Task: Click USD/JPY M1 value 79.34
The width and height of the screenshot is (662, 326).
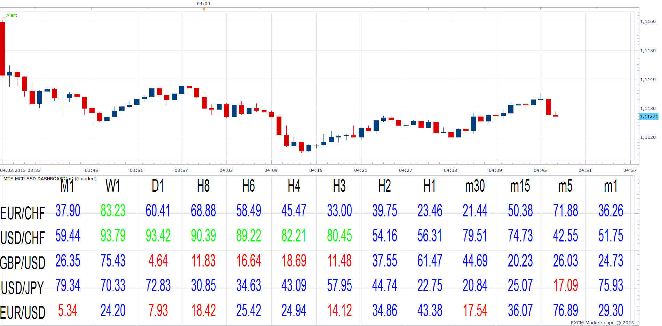Action: pyautogui.click(x=68, y=285)
